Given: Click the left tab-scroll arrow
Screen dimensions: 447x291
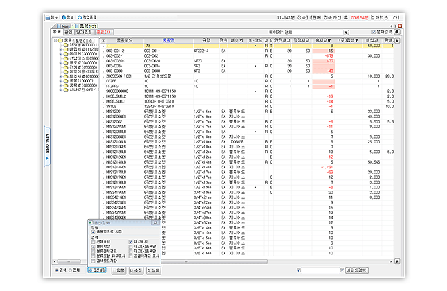Looking at the screenshot, I should click(392, 26).
